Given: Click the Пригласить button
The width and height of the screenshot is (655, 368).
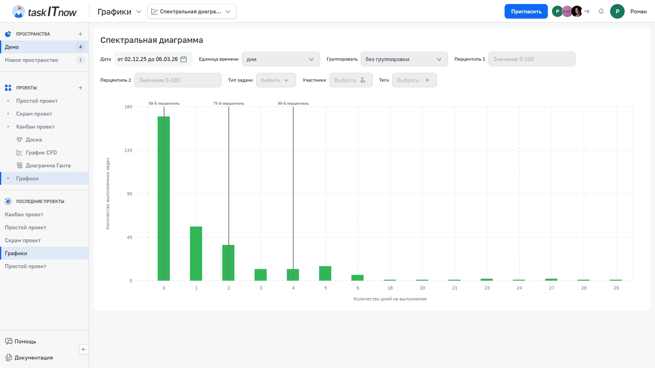Looking at the screenshot, I should click(526, 11).
